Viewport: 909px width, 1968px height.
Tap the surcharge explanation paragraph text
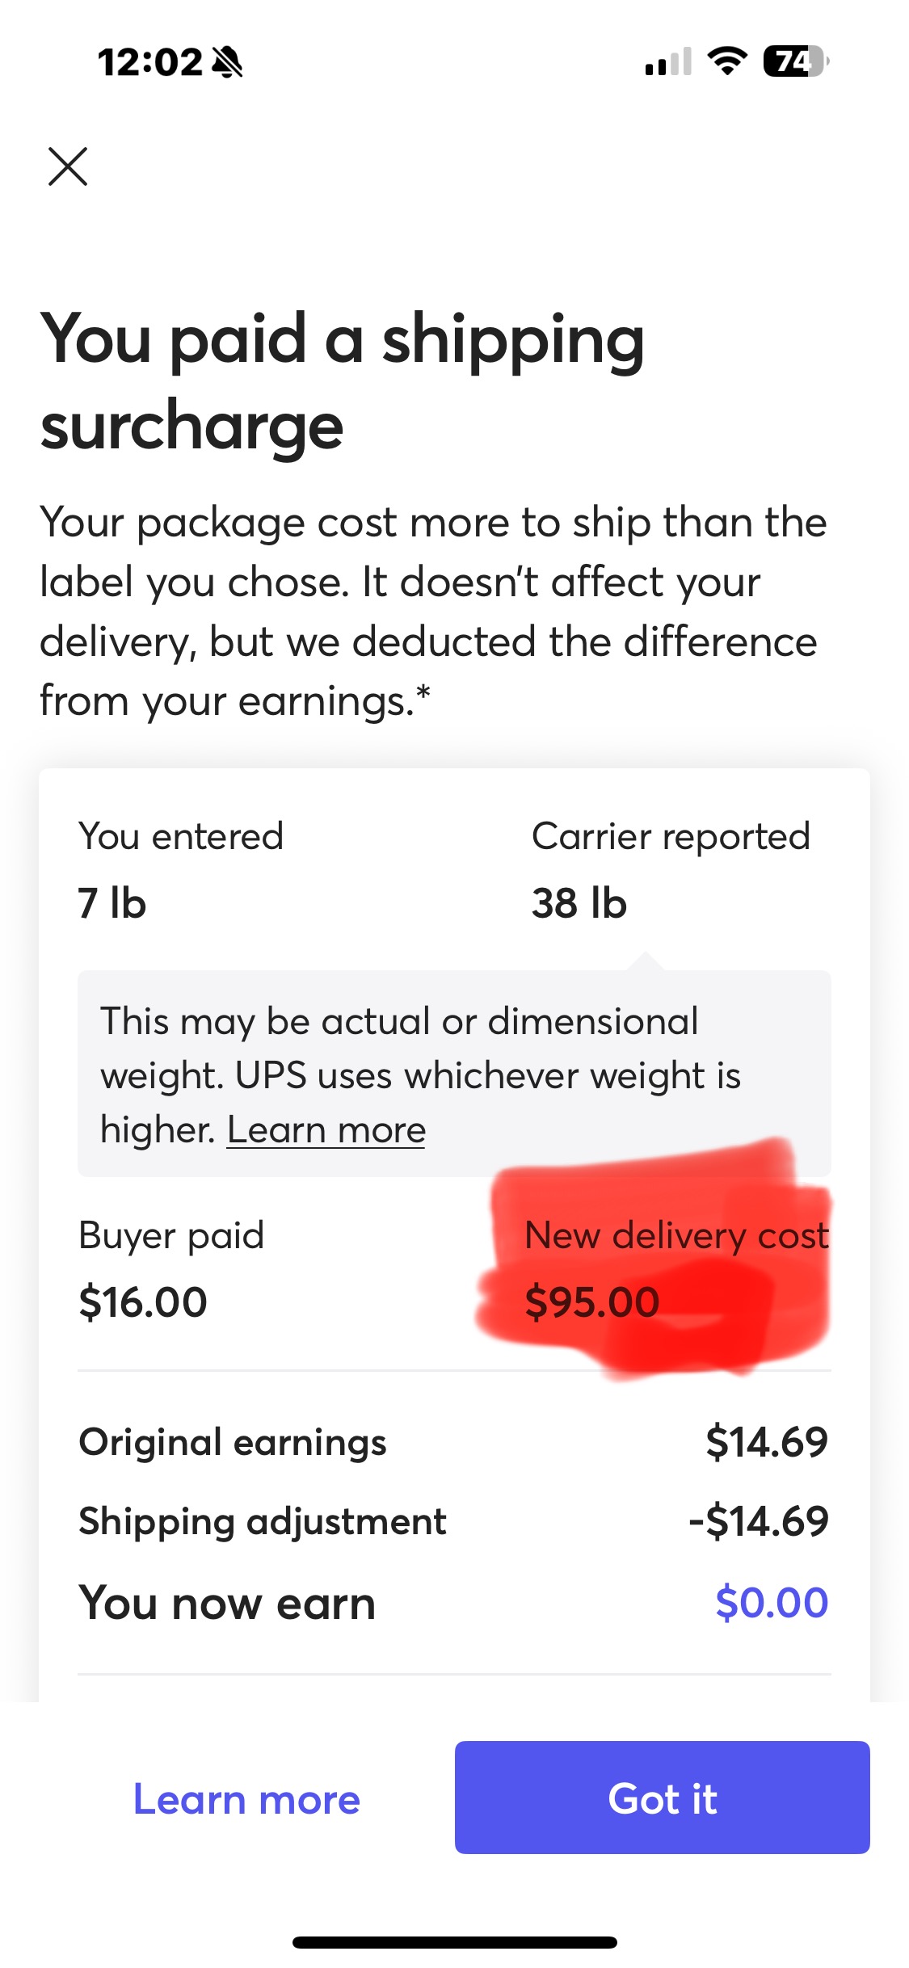(x=433, y=612)
